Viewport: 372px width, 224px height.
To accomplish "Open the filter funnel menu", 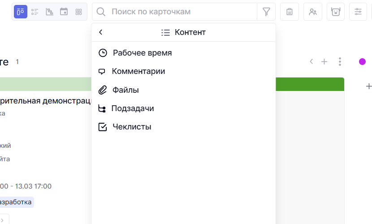I will 266,12.
